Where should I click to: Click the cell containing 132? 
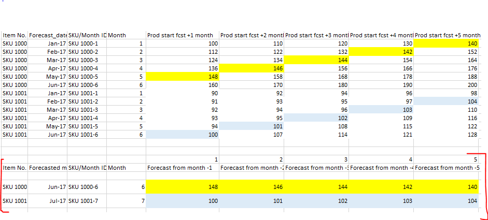tap(316, 52)
